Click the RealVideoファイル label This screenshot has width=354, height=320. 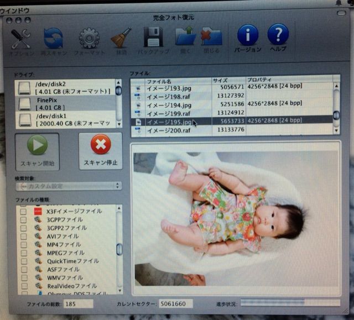(x=72, y=286)
